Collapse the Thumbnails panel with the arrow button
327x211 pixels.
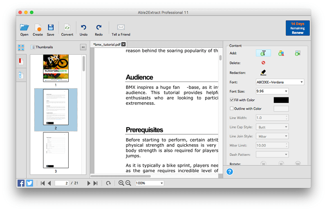[83, 47]
